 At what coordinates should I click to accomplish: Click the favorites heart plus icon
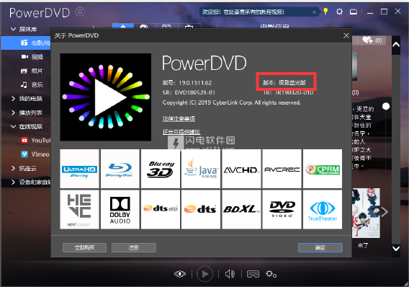[367, 40]
